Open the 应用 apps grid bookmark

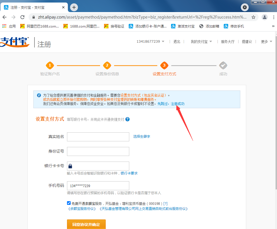[x=9, y=26]
